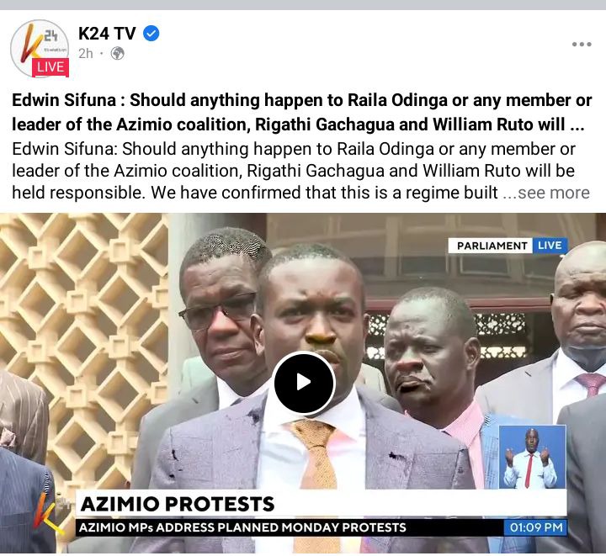Click the blue verified badge

tap(151, 34)
